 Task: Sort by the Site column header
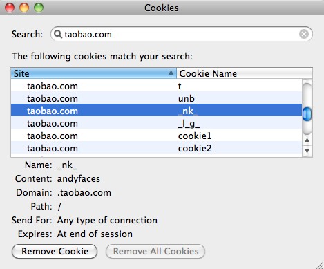click(x=94, y=73)
